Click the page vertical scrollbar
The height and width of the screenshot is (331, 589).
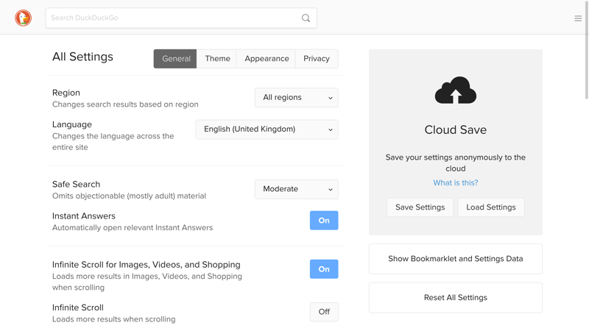click(586, 51)
